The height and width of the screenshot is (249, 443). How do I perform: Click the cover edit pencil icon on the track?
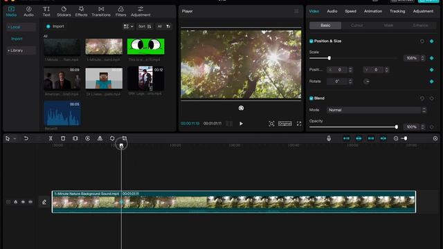click(x=44, y=202)
